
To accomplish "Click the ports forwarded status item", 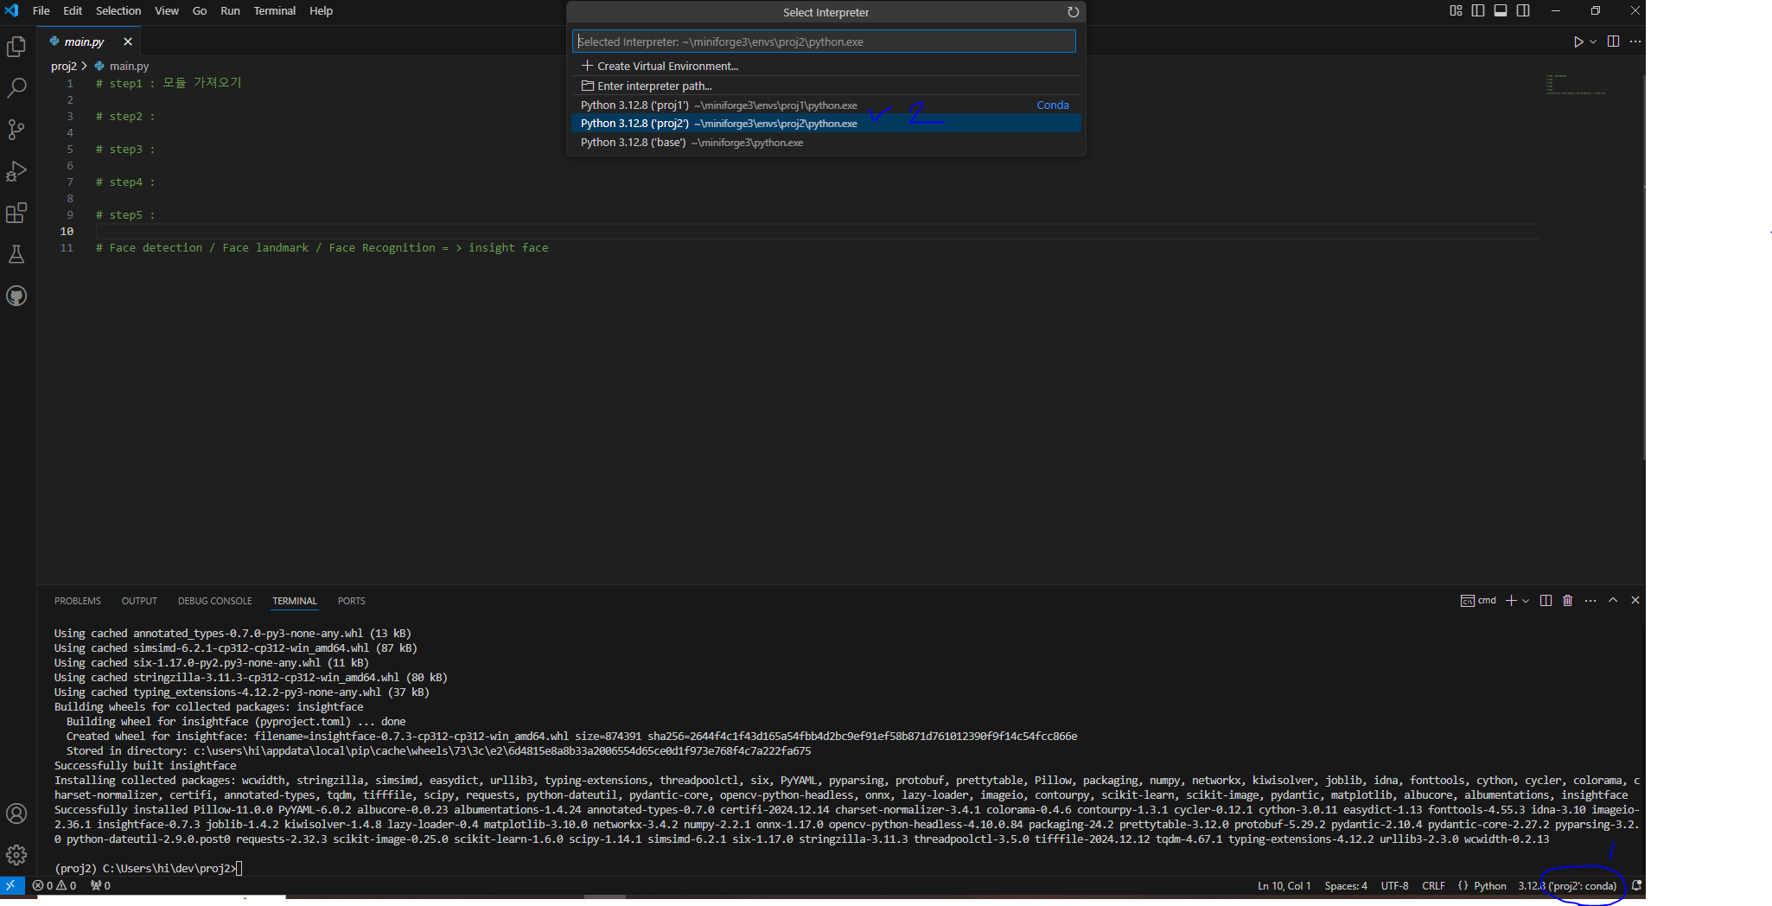I will pyautogui.click(x=100, y=885).
